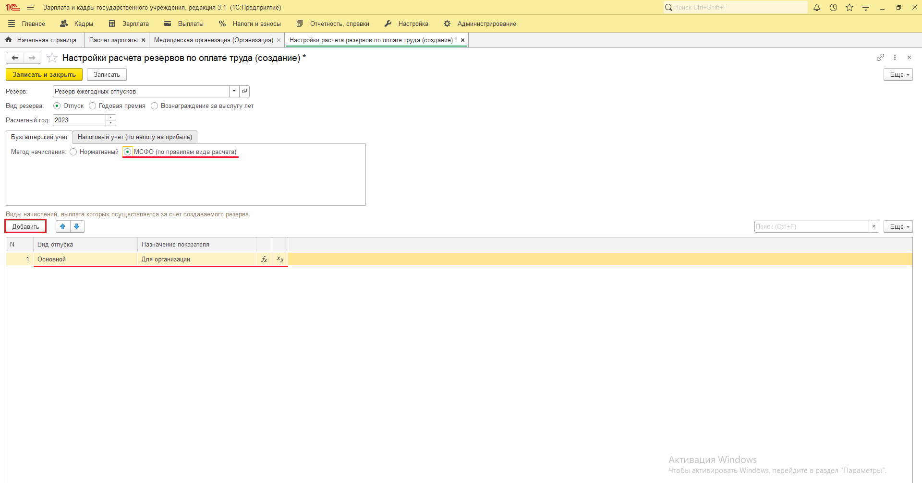Open the top Еще dropdown menu

[x=898, y=74]
